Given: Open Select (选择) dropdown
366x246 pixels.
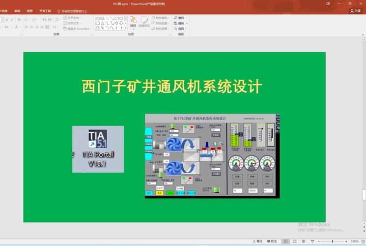Looking at the screenshot, I should pyautogui.click(x=180, y=29).
